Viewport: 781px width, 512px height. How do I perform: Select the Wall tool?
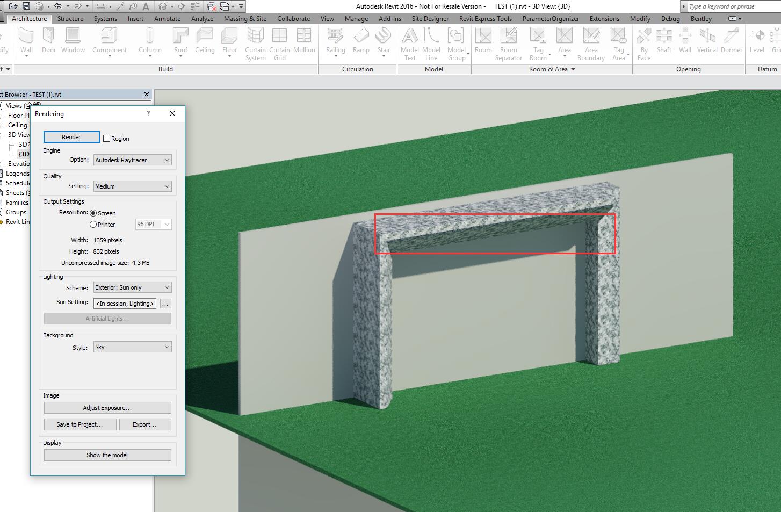26,40
